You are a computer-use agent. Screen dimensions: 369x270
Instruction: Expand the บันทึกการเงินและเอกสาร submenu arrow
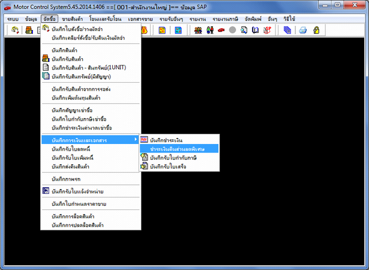click(136, 140)
